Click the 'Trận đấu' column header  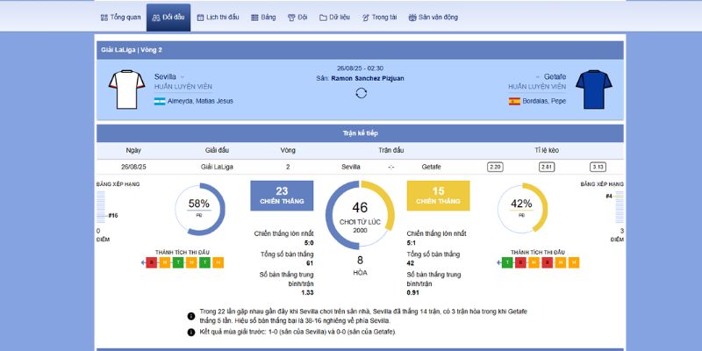pyautogui.click(x=390, y=150)
